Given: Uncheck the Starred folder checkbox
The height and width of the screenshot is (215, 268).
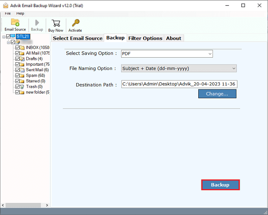Looking at the screenshot, I should tap(17, 81).
